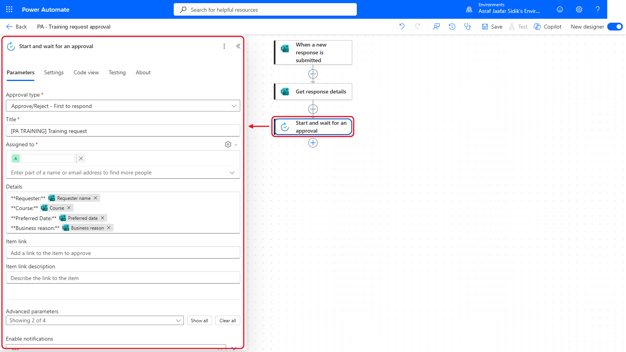
Task: Open the app launcher waffle icon
Action: coord(9,9)
